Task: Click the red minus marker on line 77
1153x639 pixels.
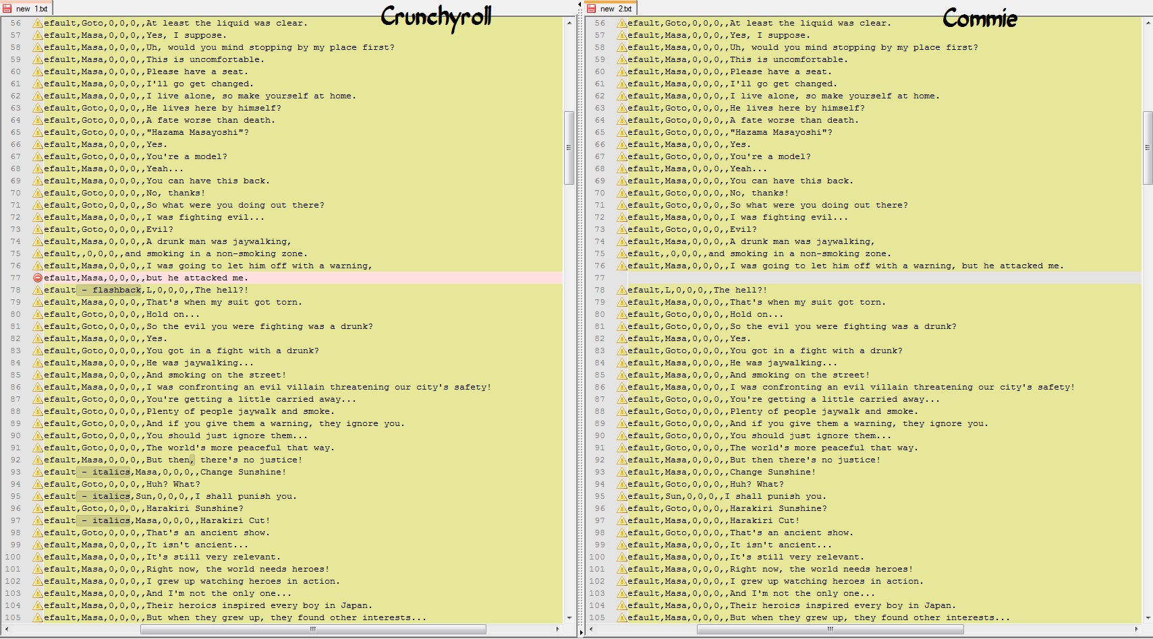Action: tap(38, 278)
